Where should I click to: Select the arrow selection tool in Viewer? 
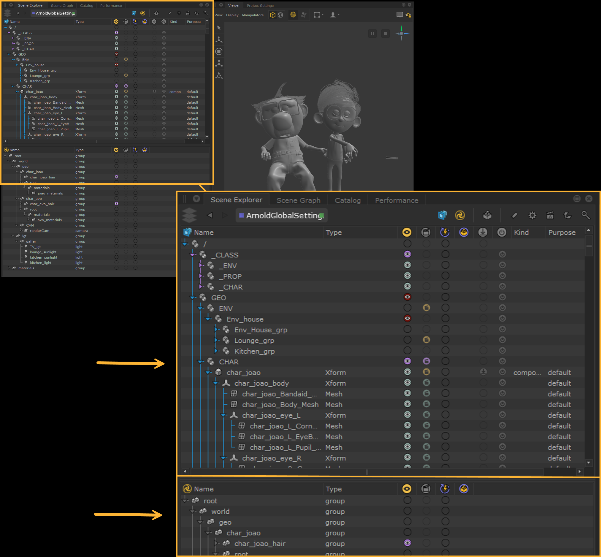pos(219,28)
